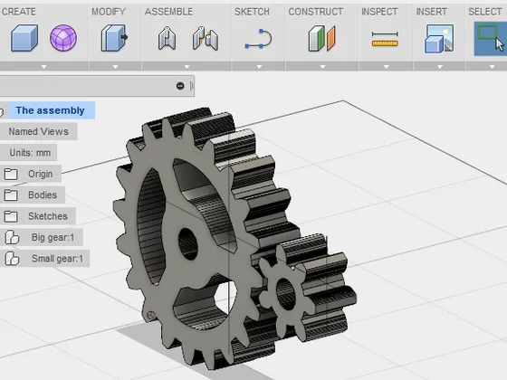507x380 pixels.
Task: Click the Origin folder icon
Action: point(11,174)
